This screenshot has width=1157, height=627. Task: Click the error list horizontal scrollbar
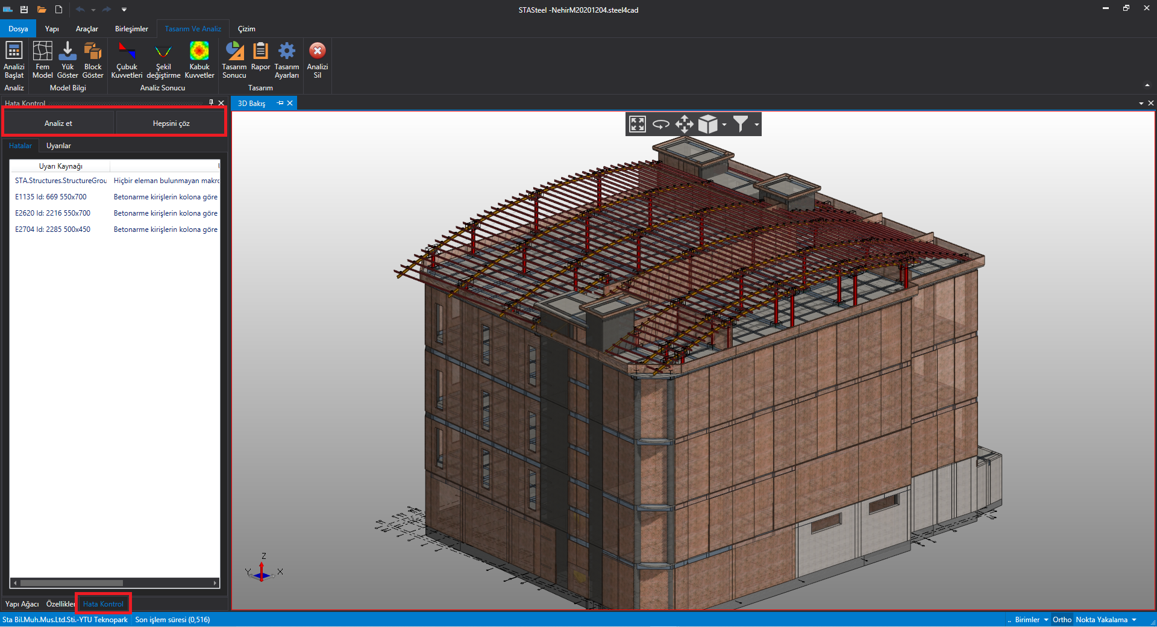pos(72,583)
